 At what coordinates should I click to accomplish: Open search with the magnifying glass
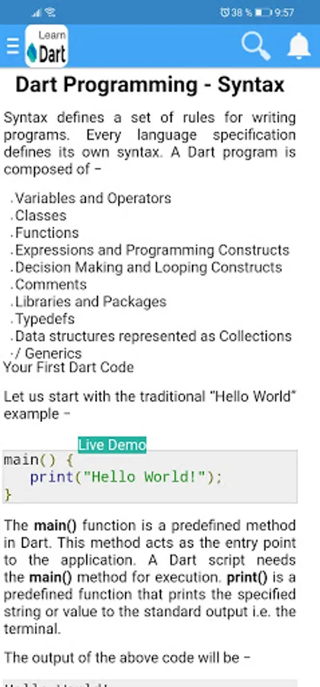tap(256, 46)
